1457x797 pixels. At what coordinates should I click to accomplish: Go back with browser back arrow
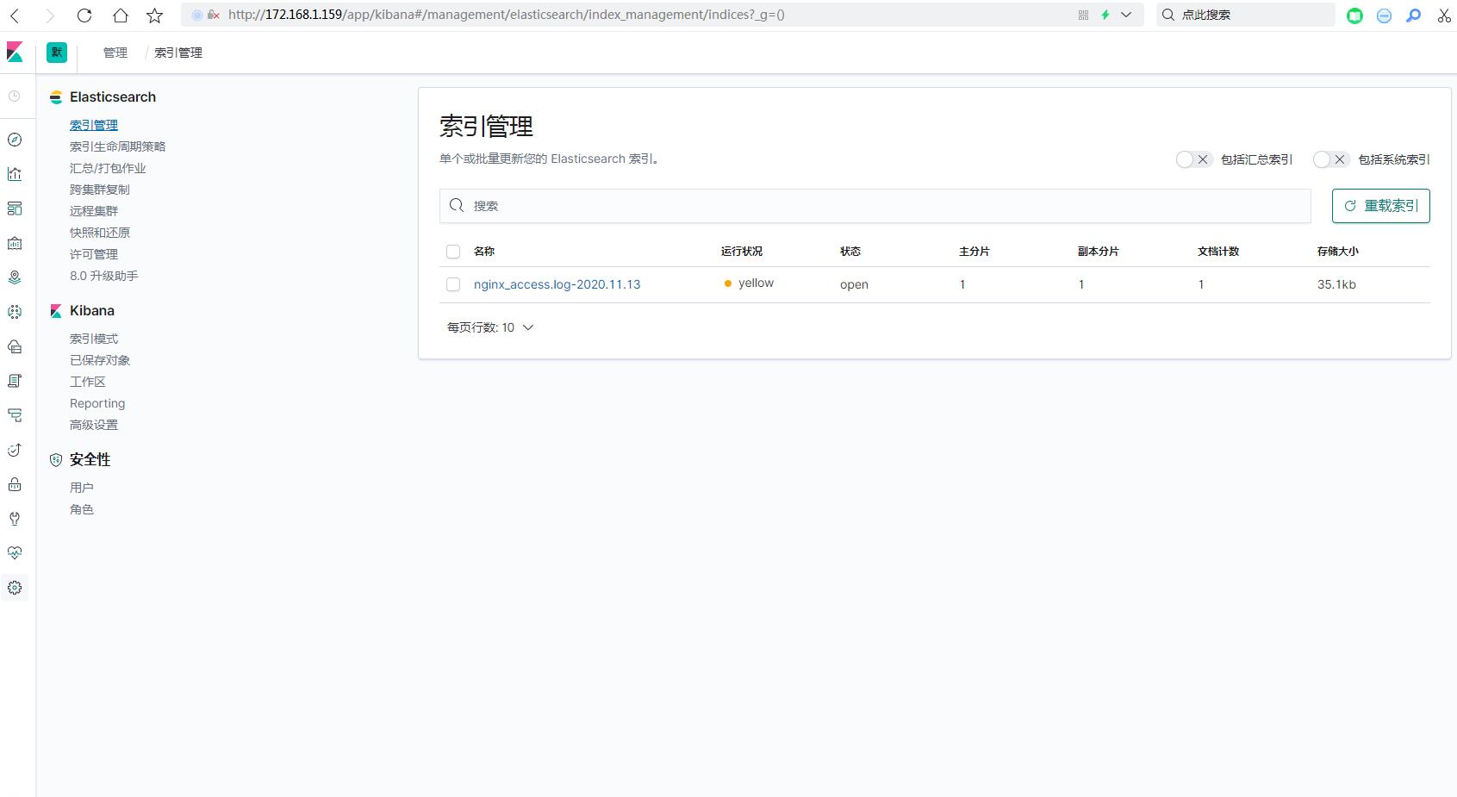[15, 16]
